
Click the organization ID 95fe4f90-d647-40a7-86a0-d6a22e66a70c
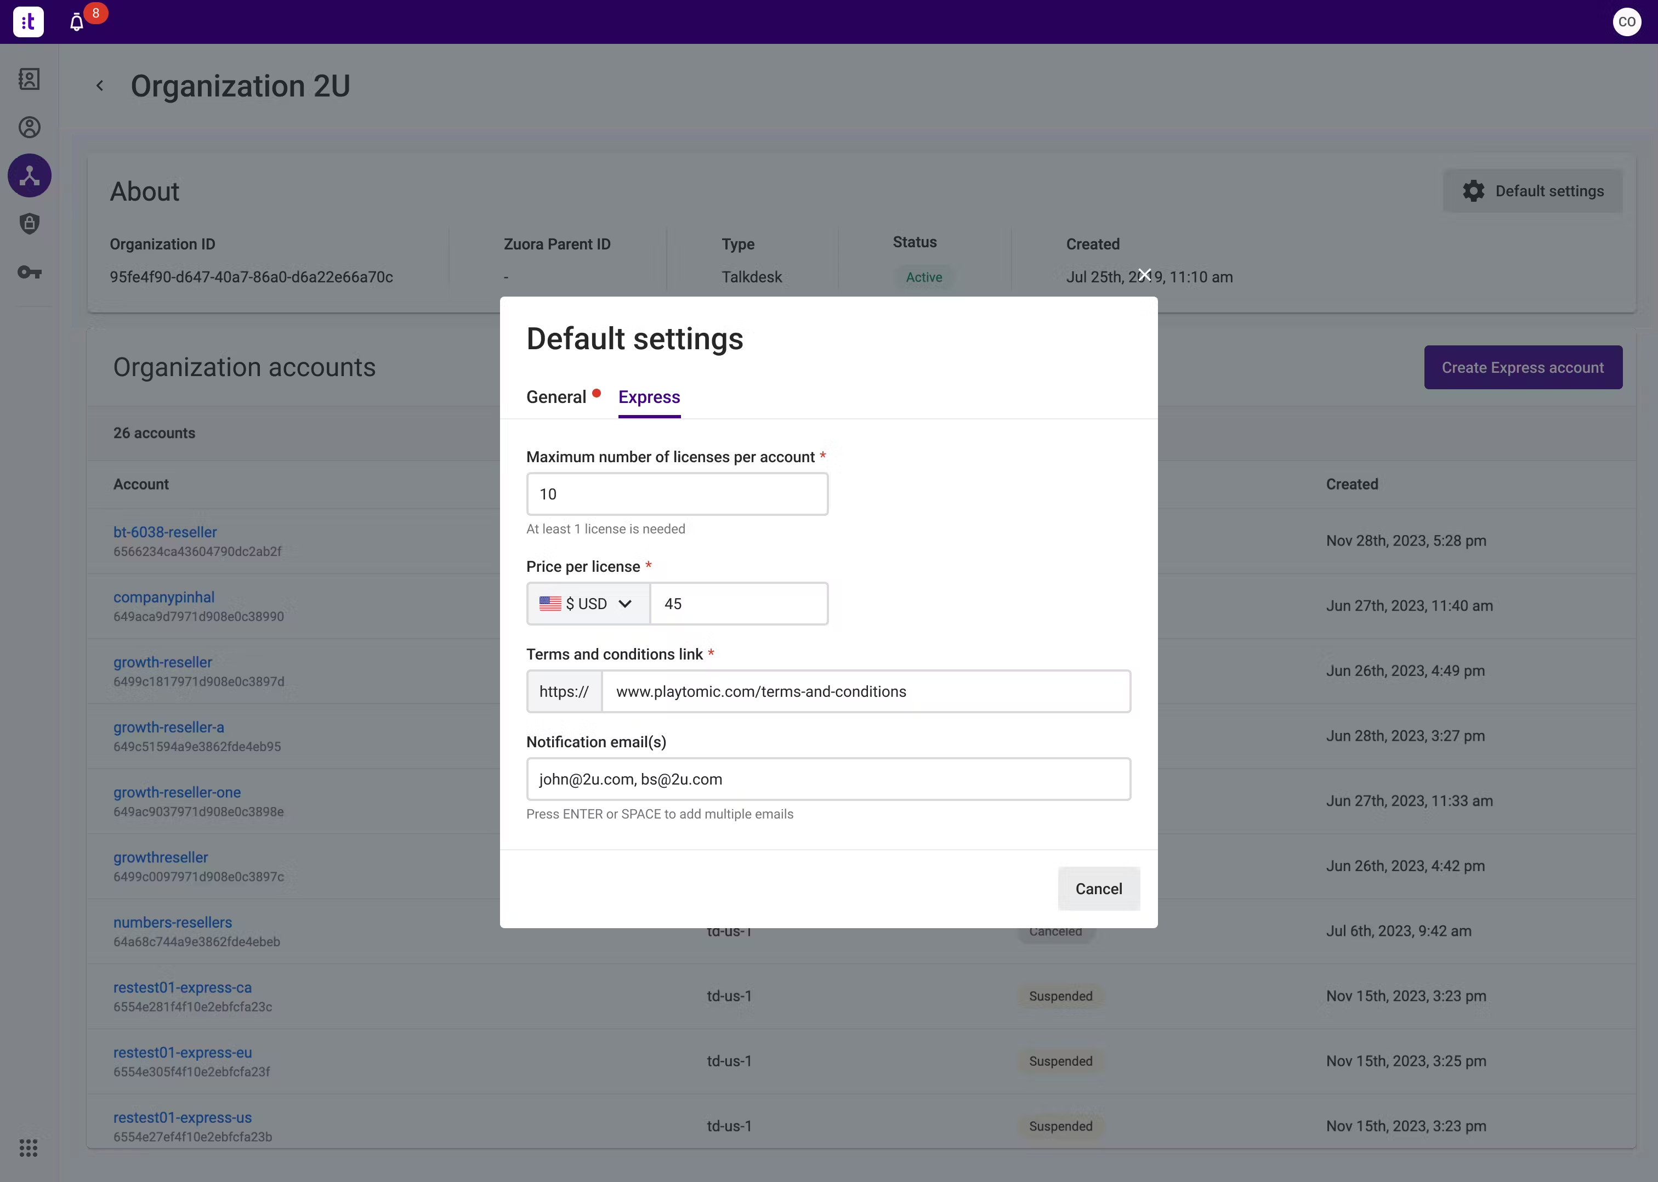(x=251, y=277)
